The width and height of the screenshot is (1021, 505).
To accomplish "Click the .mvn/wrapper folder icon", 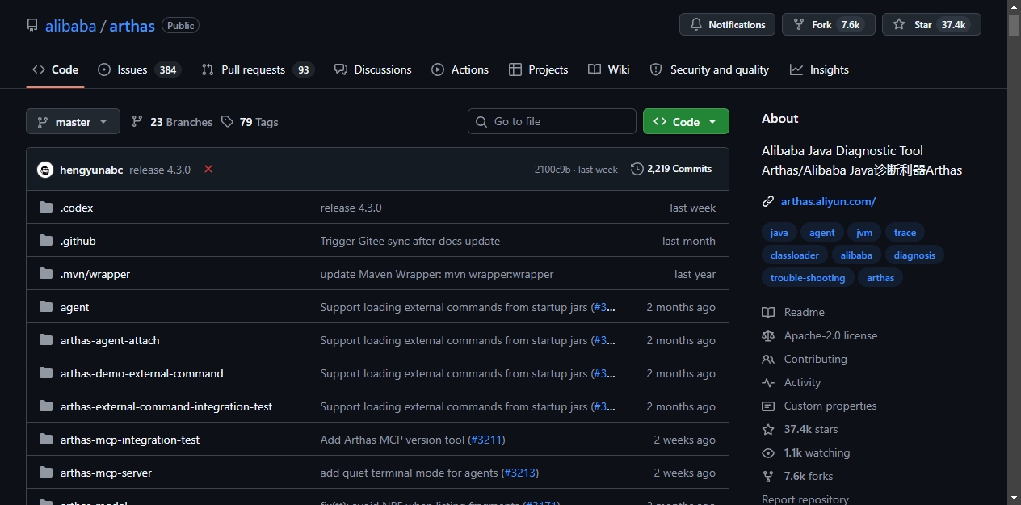I will 46,274.
